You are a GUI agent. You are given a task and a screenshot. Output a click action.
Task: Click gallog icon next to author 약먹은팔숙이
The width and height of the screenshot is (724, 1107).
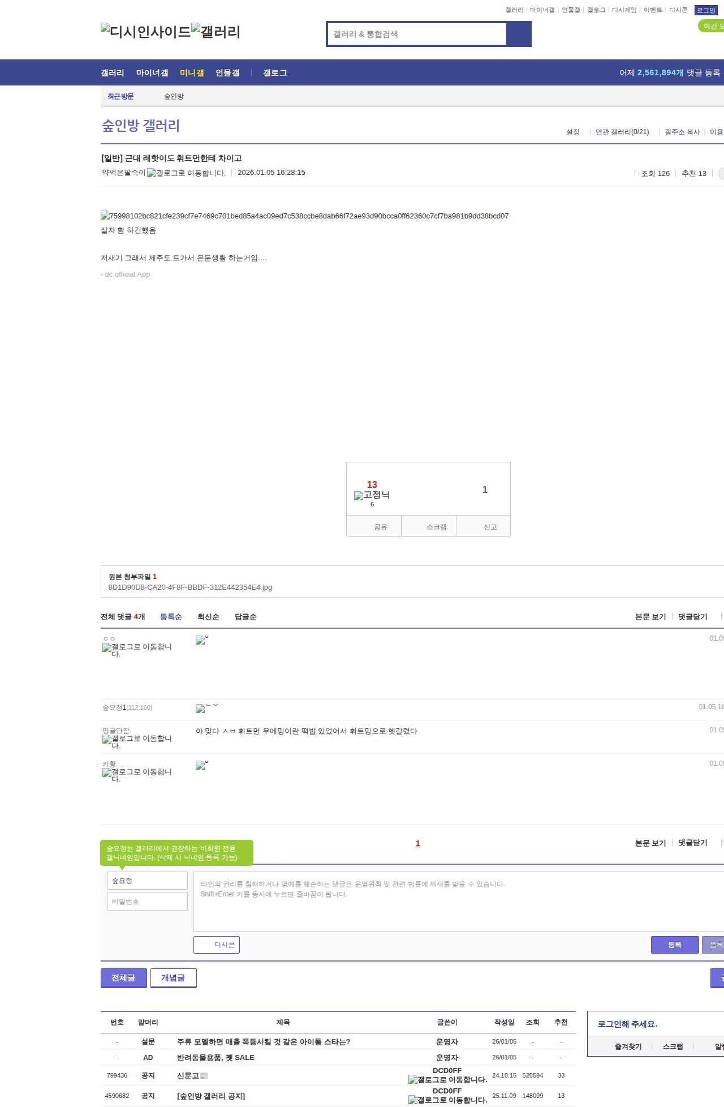point(186,173)
